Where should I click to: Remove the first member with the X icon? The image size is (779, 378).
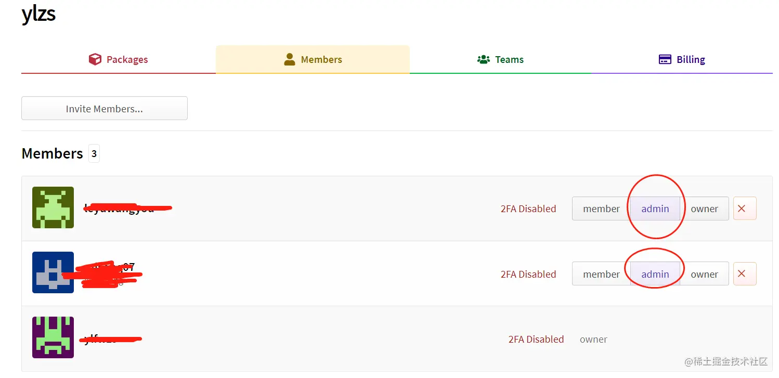click(744, 208)
